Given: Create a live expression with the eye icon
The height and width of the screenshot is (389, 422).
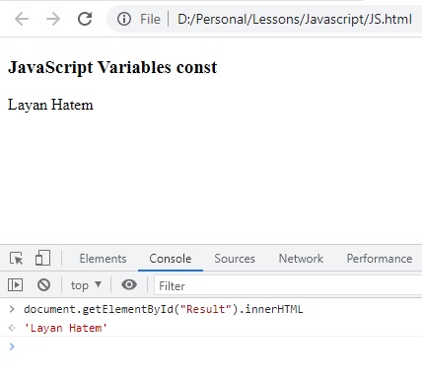Looking at the screenshot, I should pyautogui.click(x=129, y=284).
